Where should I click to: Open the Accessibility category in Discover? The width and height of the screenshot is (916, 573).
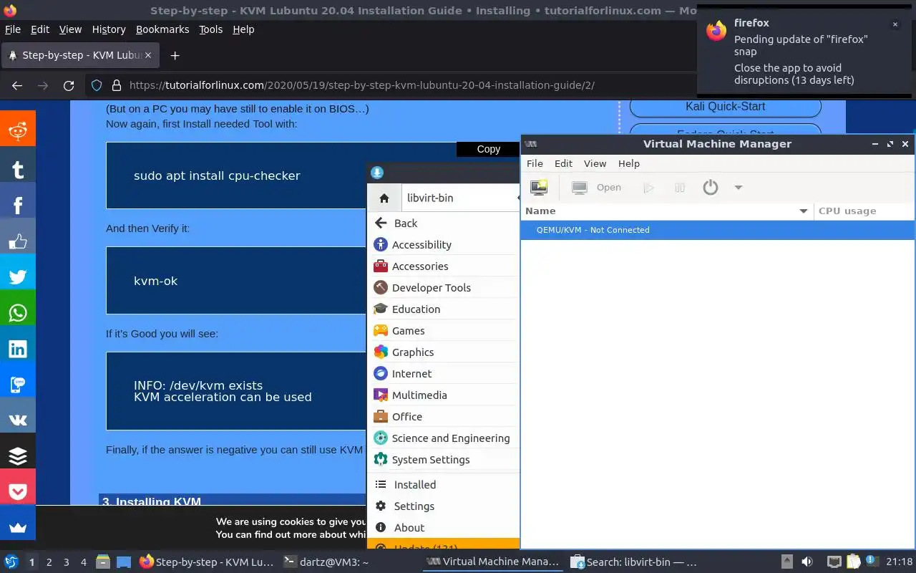[x=443, y=245]
